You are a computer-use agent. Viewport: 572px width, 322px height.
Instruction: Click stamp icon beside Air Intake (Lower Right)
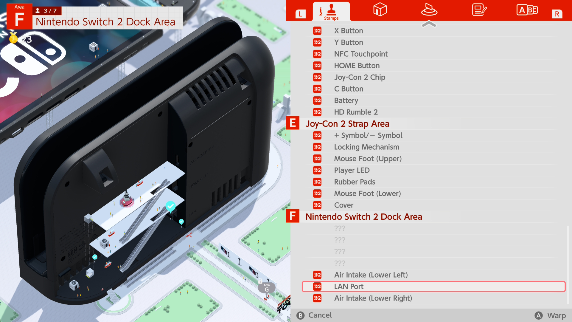click(317, 298)
